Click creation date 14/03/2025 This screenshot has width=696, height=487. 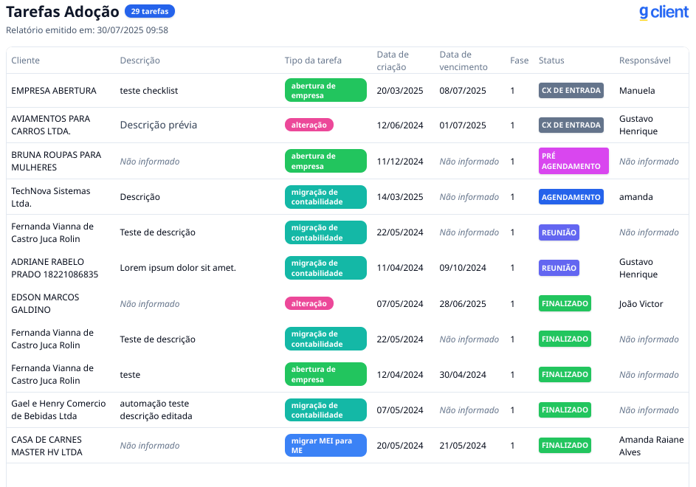point(400,197)
